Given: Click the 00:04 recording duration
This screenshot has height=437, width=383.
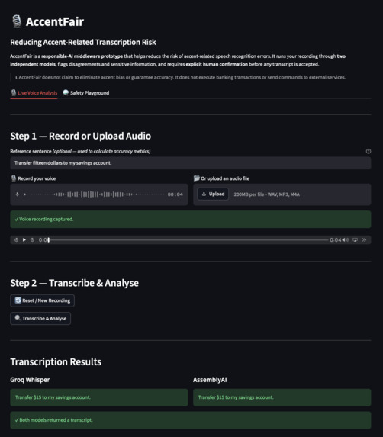Looking at the screenshot, I should 175,194.
